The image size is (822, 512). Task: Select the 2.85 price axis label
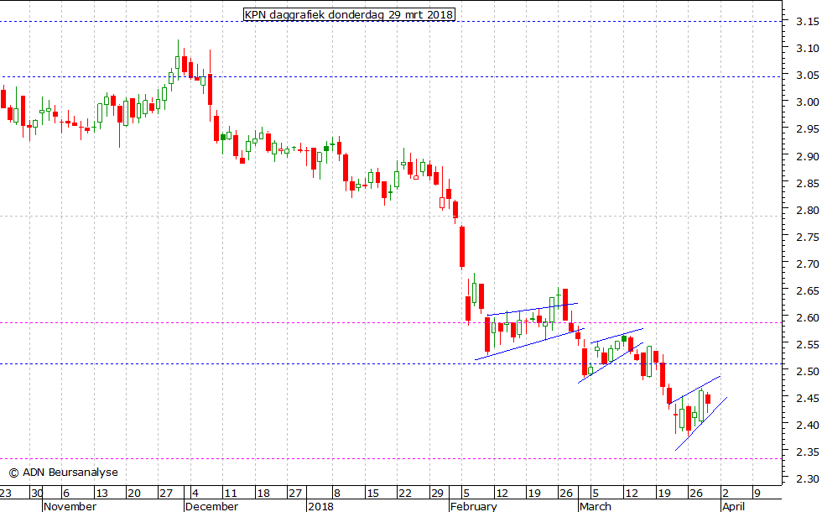pyautogui.click(x=807, y=183)
